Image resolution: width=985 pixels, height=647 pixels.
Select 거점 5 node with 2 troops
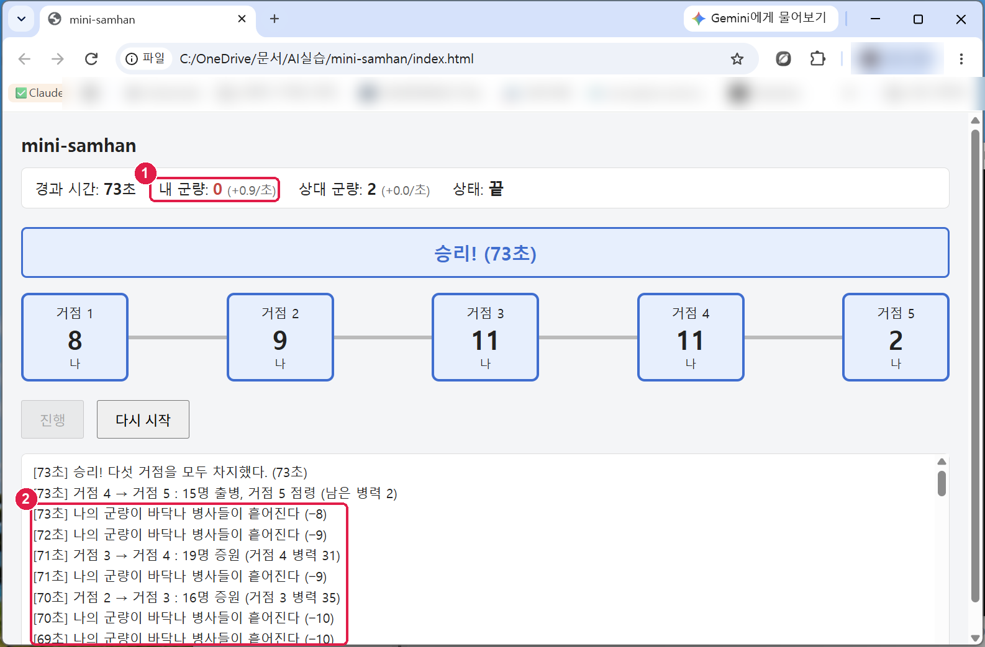(896, 337)
